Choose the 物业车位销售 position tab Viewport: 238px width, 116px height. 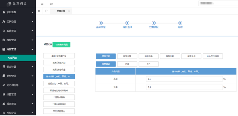pyautogui.click(x=213, y=56)
